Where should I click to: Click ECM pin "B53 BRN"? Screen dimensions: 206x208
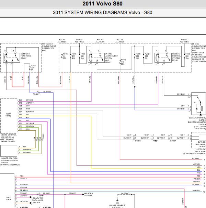pos(24,129)
